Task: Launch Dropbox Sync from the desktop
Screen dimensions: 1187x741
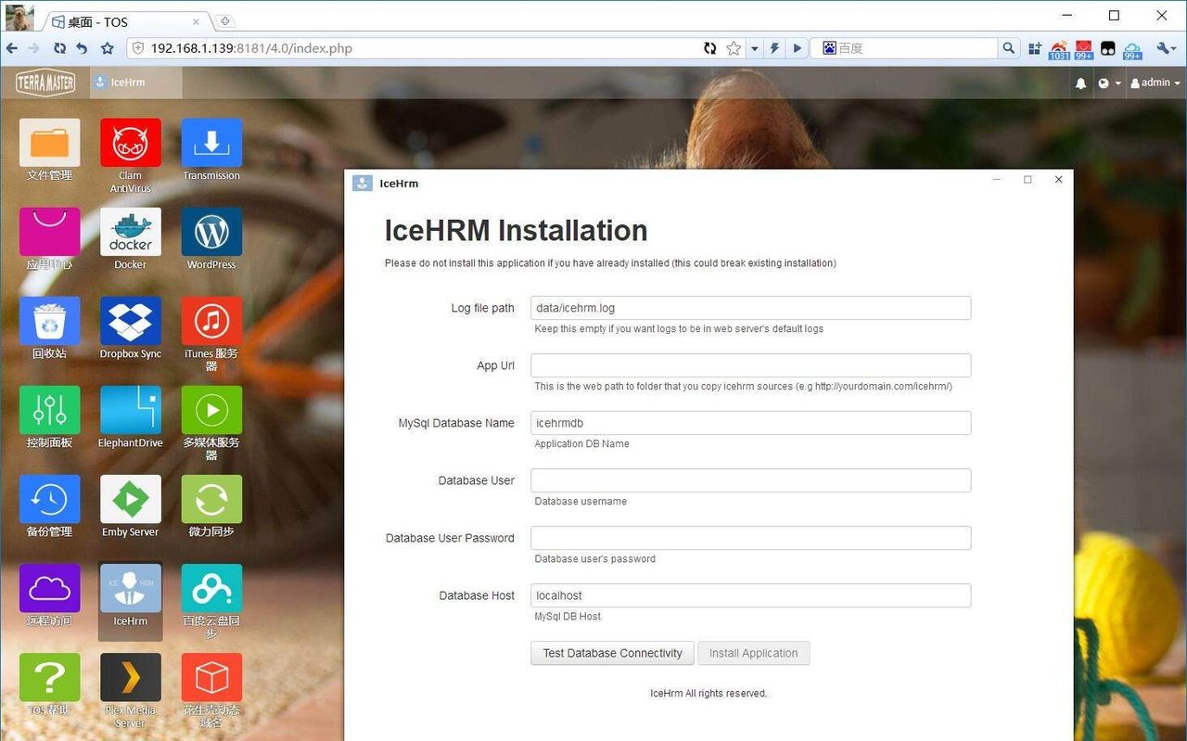Action: pyautogui.click(x=130, y=322)
